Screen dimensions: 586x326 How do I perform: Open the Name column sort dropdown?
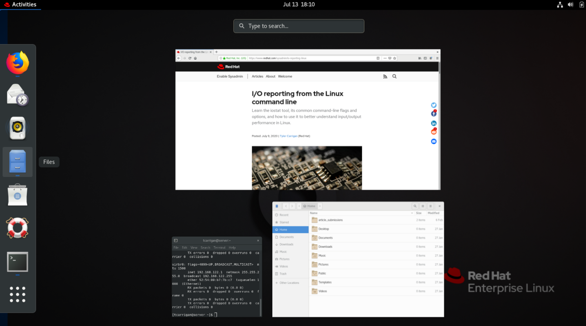point(412,213)
